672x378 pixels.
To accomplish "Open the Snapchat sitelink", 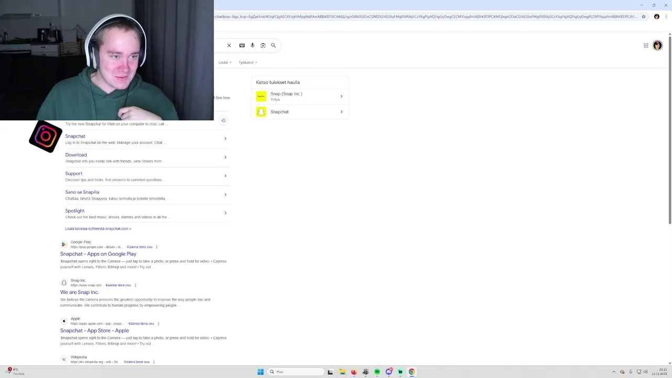I will [75, 136].
